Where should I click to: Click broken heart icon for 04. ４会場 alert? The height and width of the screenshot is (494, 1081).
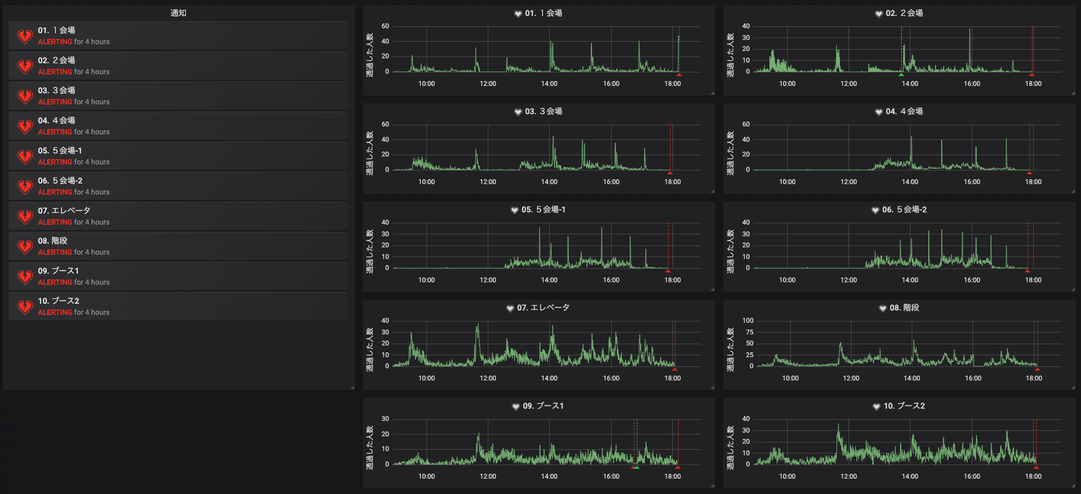[25, 126]
